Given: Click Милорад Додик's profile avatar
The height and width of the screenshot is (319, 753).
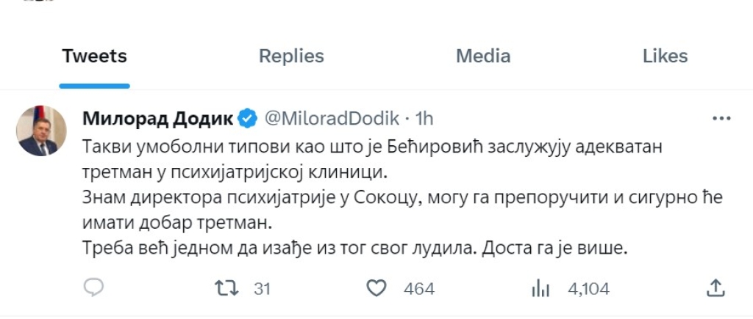Looking at the screenshot, I should 38,130.
